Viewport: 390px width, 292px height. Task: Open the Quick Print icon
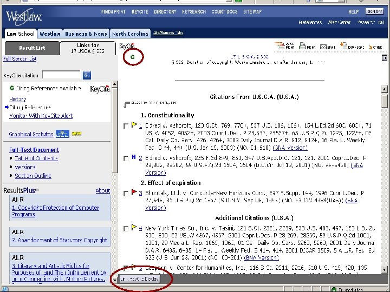point(285,45)
